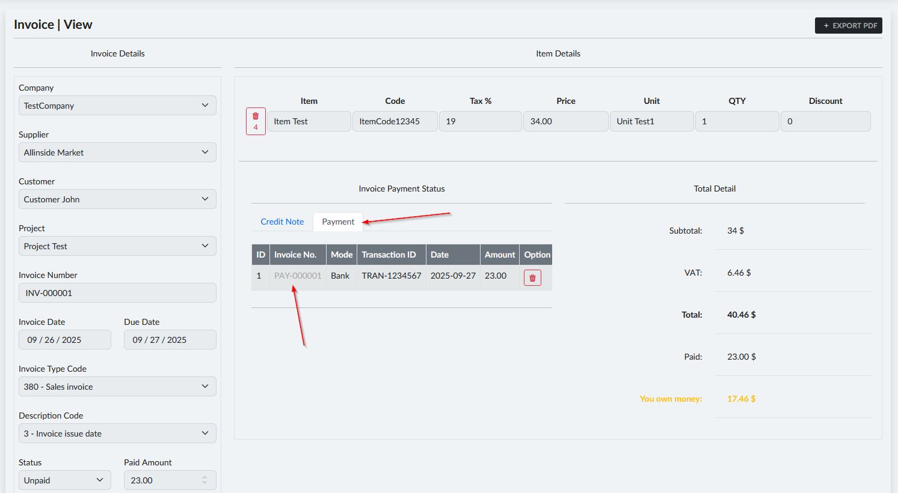Click the item QTY field
The height and width of the screenshot is (493, 898).
tap(737, 121)
